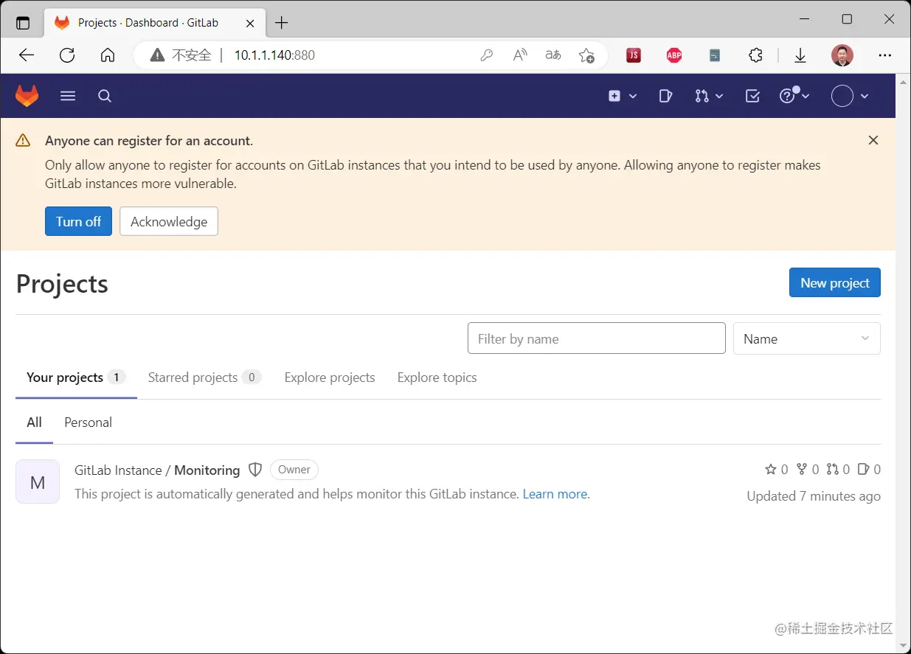This screenshot has width=911, height=654.
Task: Click the forks count icon
Action: point(802,469)
